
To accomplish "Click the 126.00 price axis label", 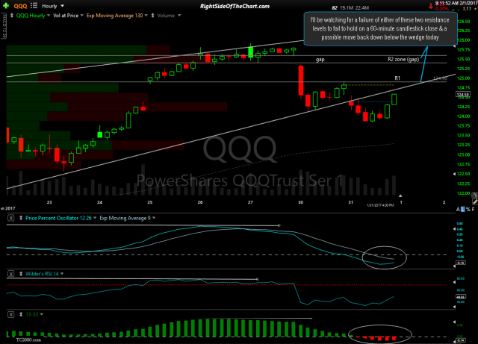I will 463,40.
